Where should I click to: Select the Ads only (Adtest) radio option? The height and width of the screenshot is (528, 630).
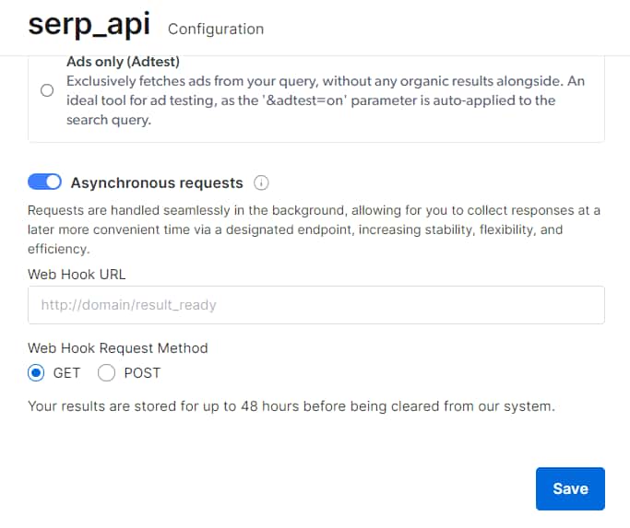(47, 90)
